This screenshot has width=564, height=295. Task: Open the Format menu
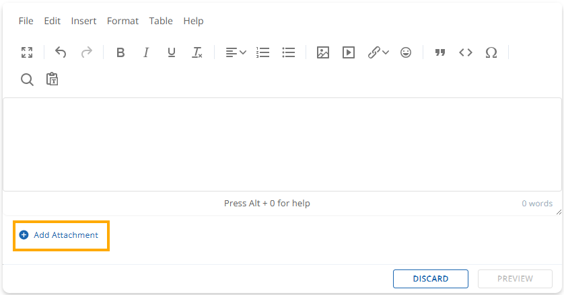(x=122, y=21)
